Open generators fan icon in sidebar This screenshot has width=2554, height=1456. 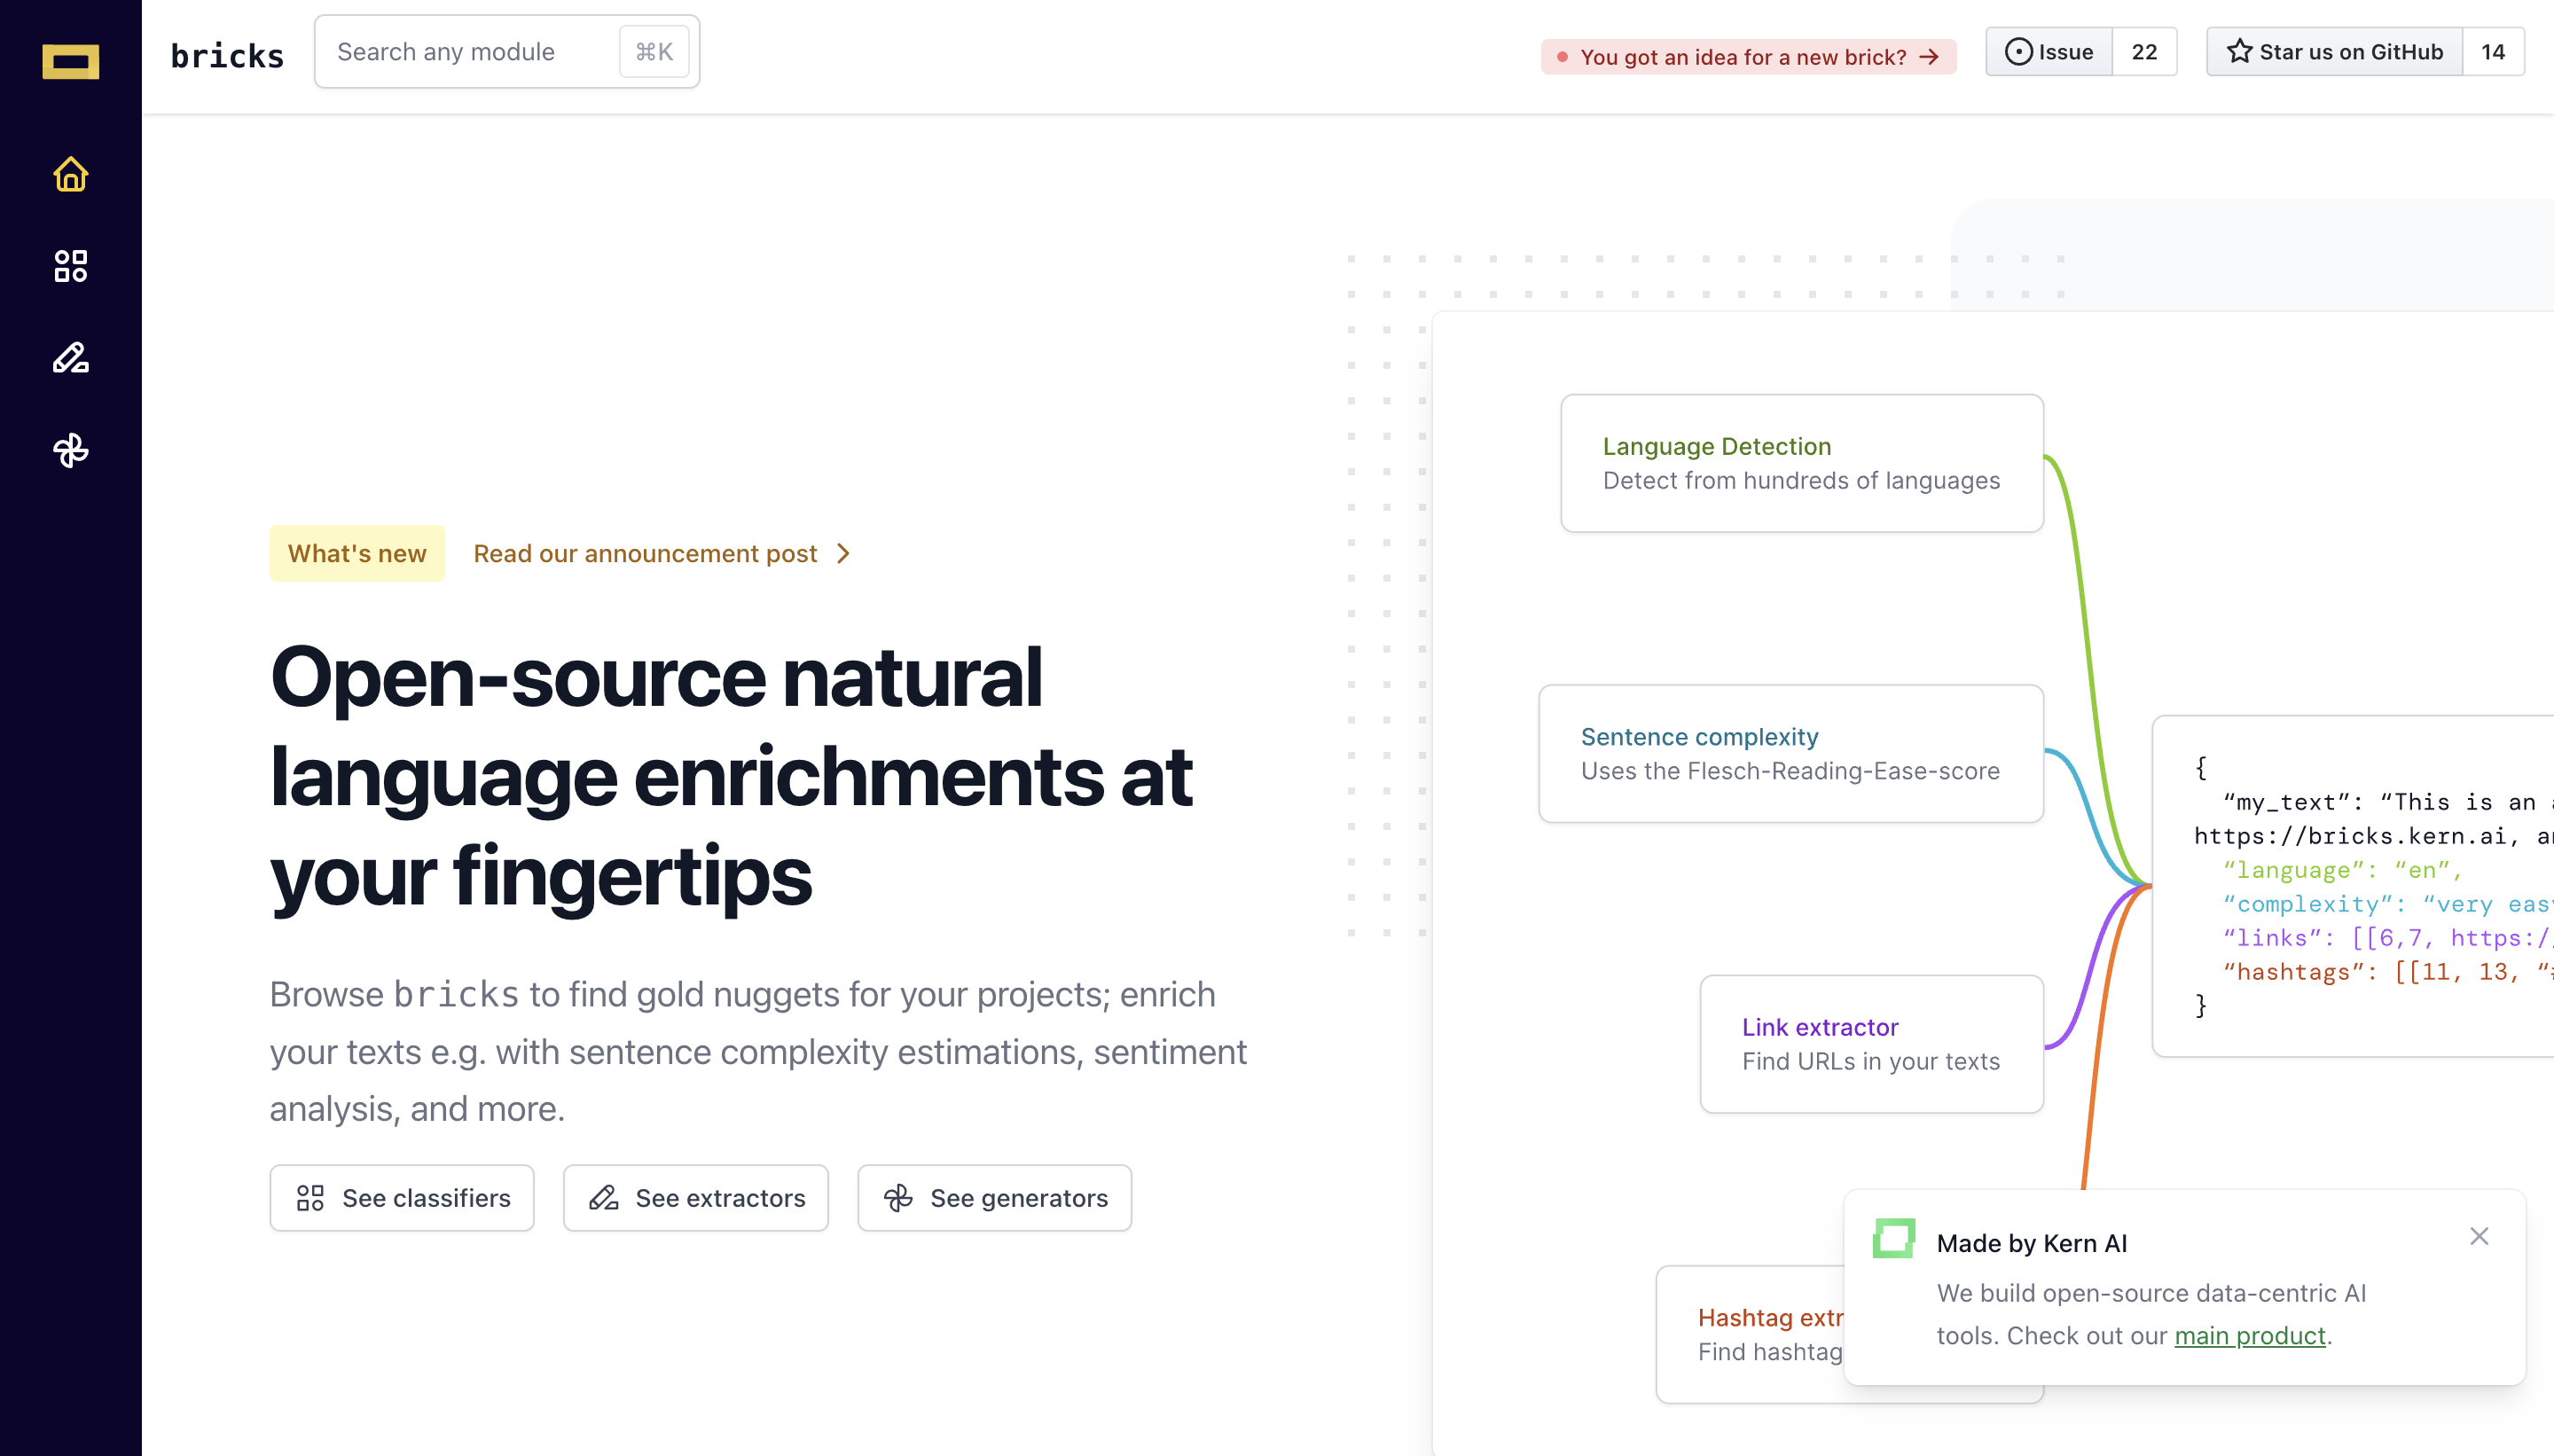70,450
